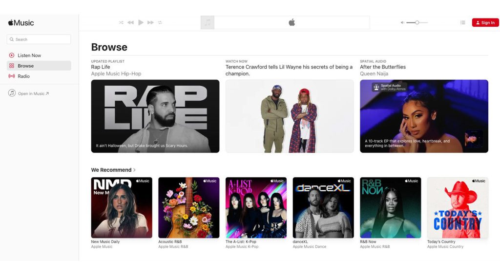The height and width of the screenshot is (275, 500).
Task: Click The A-List: K-Pop title text
Action: click(241, 241)
